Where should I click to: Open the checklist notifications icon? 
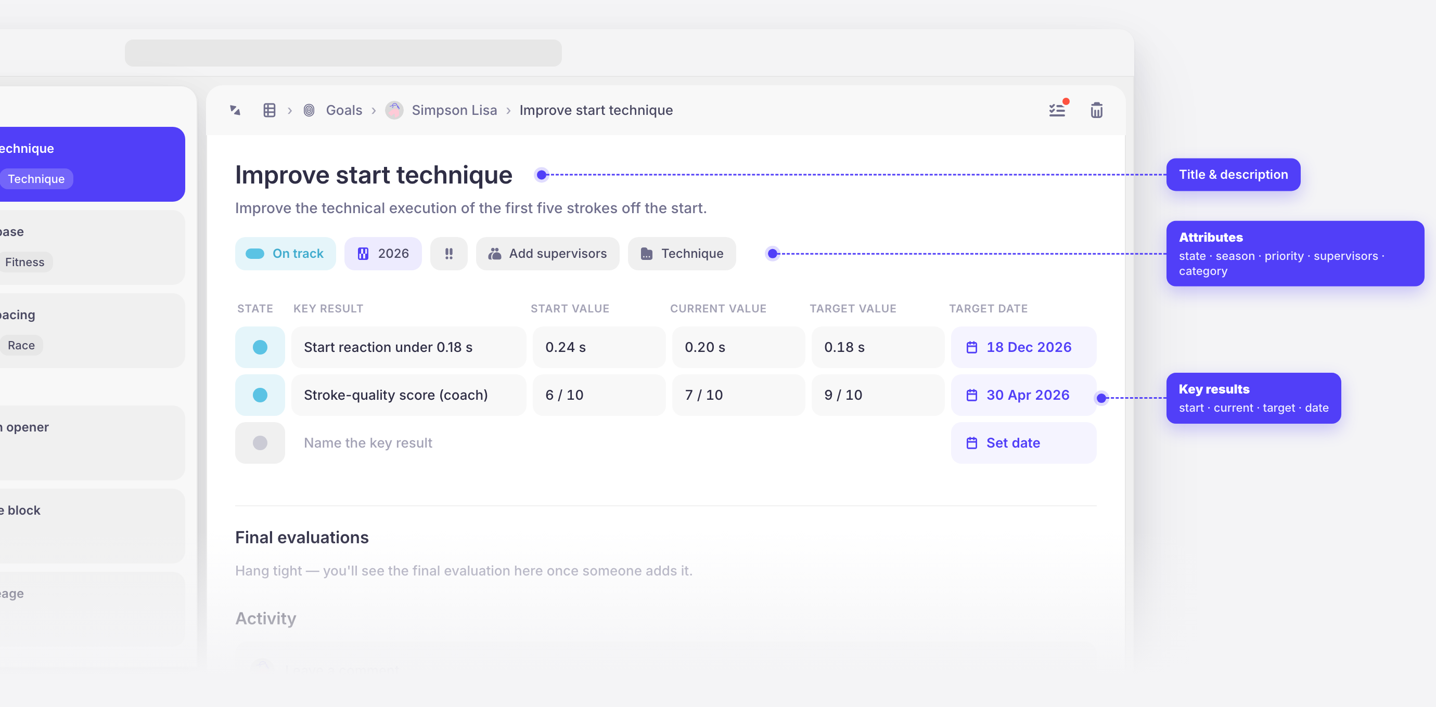1057,110
